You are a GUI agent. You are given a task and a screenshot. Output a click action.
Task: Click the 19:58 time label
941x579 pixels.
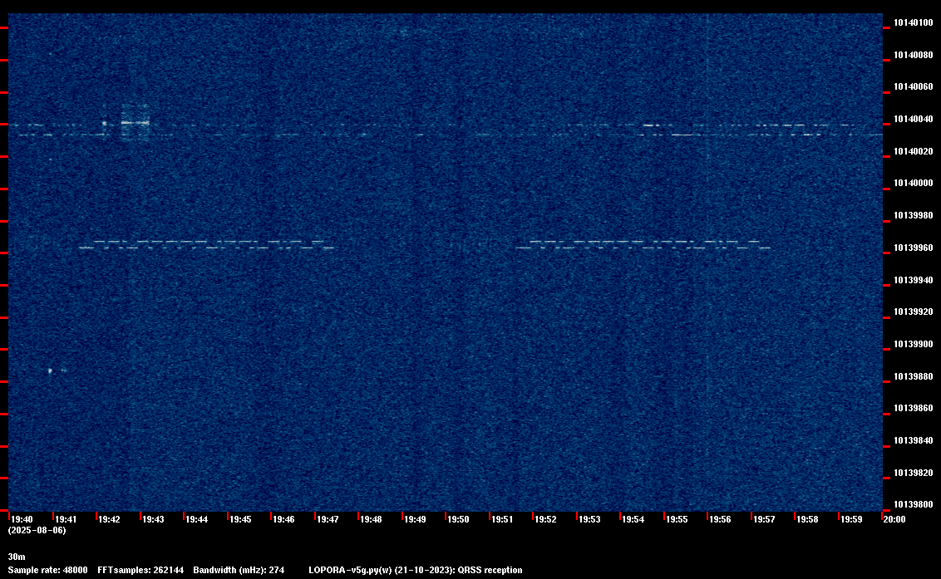pos(807,519)
